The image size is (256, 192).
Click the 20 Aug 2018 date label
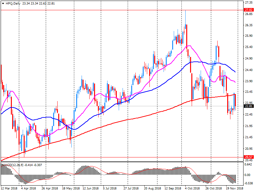coord(152,188)
